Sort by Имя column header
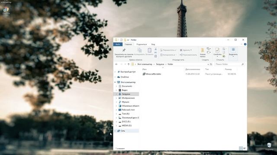This screenshot has width=277, height=155. [x=144, y=69]
